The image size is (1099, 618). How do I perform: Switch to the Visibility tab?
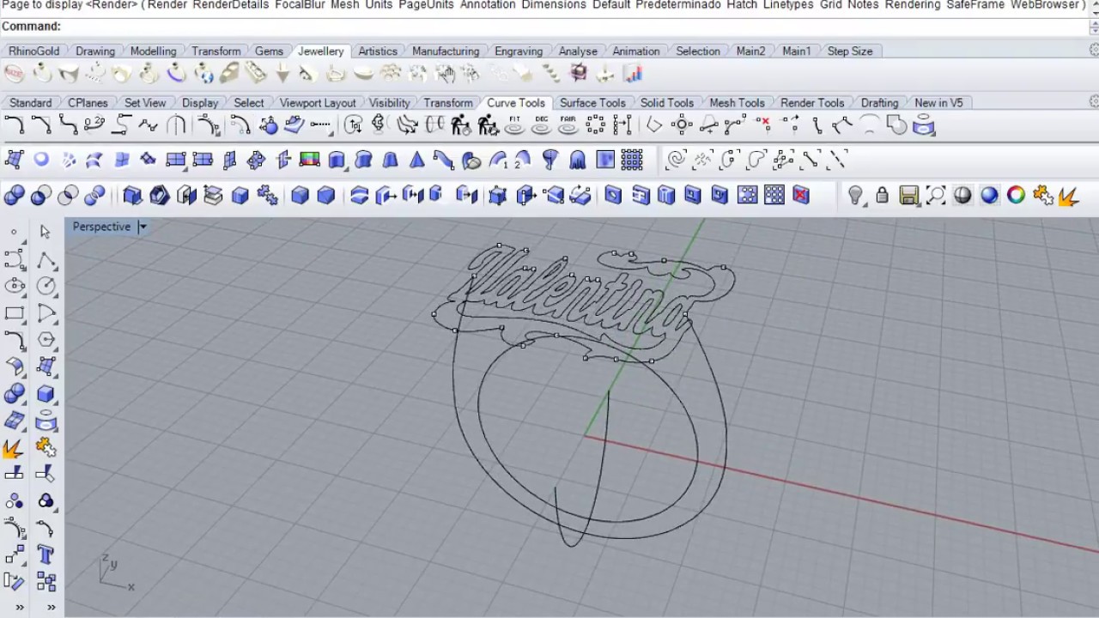coord(389,102)
